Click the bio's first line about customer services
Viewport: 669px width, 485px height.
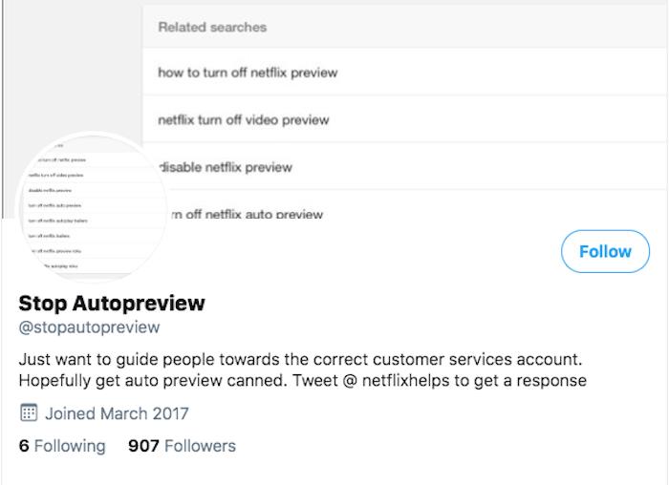click(x=300, y=359)
